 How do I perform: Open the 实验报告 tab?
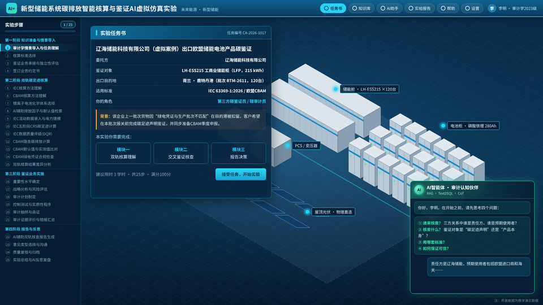(419, 8)
